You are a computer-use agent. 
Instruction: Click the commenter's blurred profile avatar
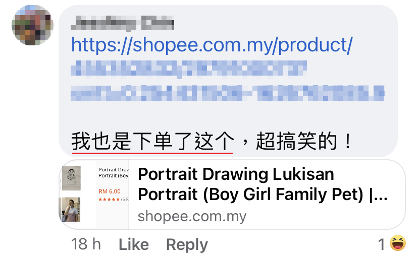pos(32,26)
